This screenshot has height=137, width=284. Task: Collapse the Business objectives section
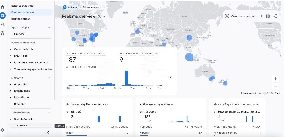pos(49,43)
